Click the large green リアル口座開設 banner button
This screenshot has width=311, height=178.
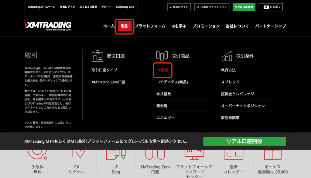click(244, 141)
